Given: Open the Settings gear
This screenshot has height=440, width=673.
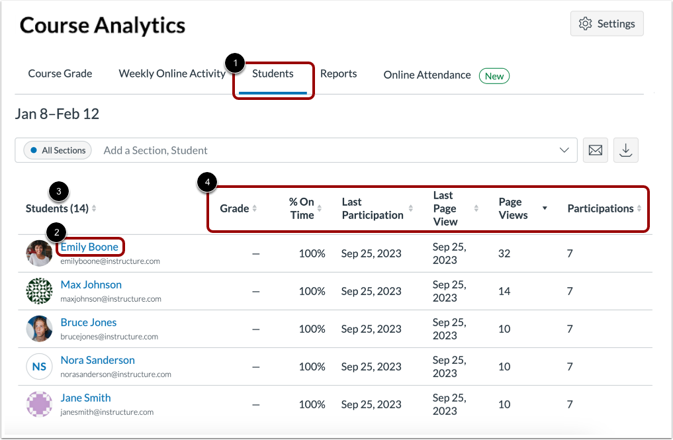Looking at the screenshot, I should [x=606, y=23].
